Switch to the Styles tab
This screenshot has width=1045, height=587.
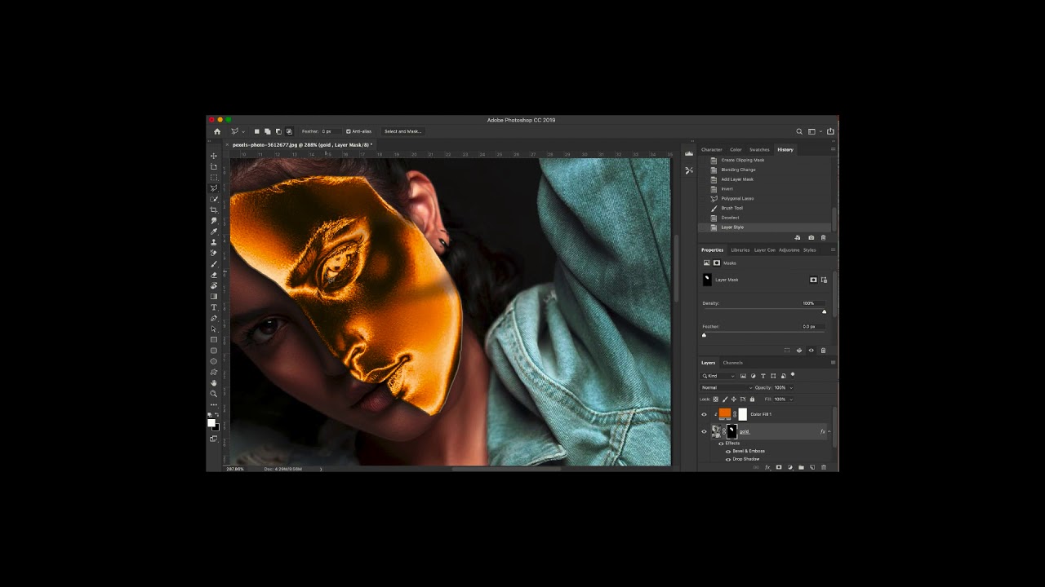[x=810, y=249]
